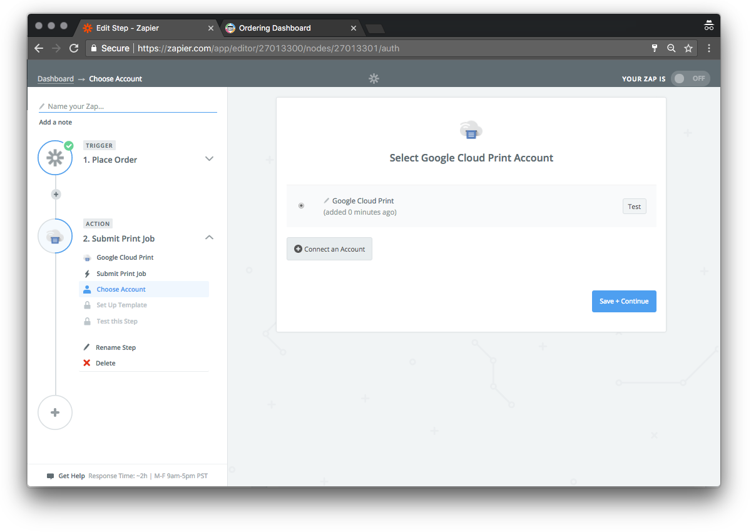The image size is (756, 532).
Task: Click the Choose Account breadcrumb text
Action: [x=116, y=79]
